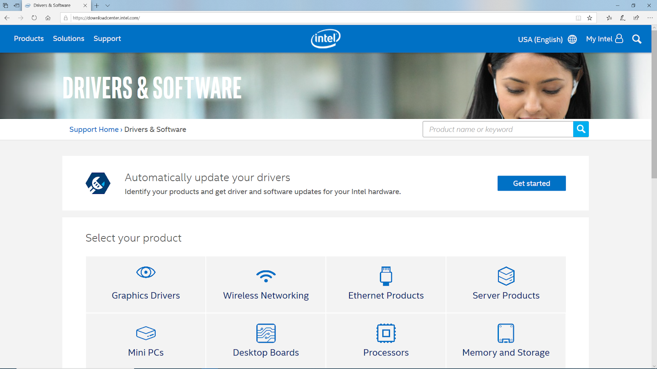Click the Intel logo in header
The image size is (657, 369).
click(326, 39)
